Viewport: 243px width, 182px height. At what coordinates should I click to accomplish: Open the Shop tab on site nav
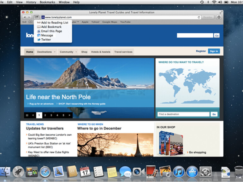tap(84, 52)
